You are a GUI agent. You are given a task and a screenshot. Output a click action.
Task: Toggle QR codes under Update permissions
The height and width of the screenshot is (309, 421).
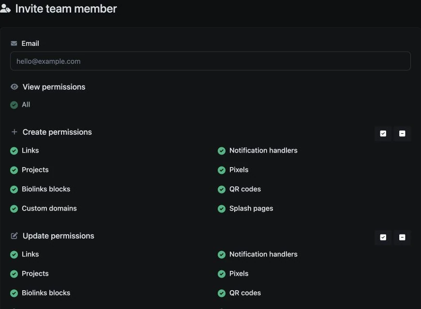click(x=222, y=293)
